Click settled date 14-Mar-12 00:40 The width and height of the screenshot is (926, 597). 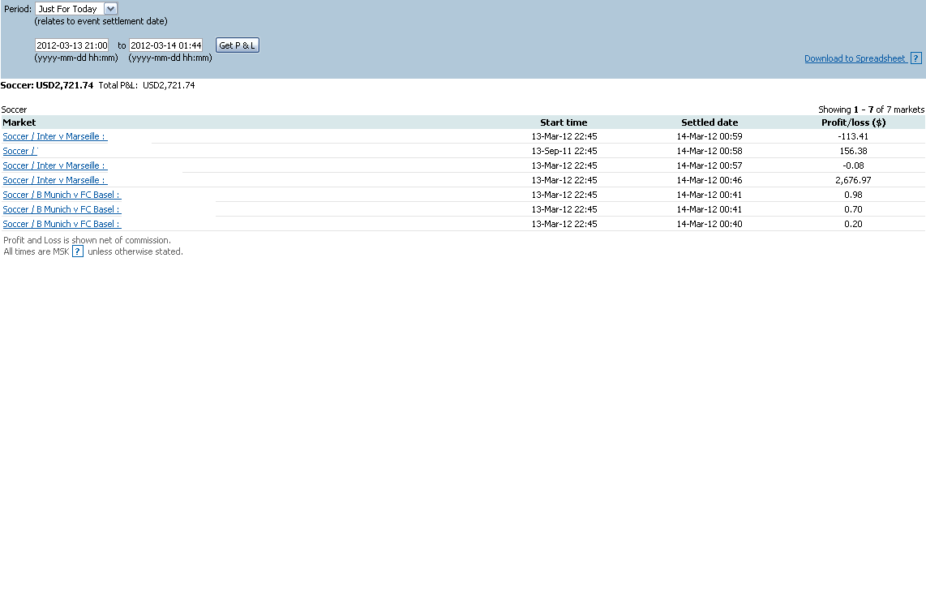point(710,225)
